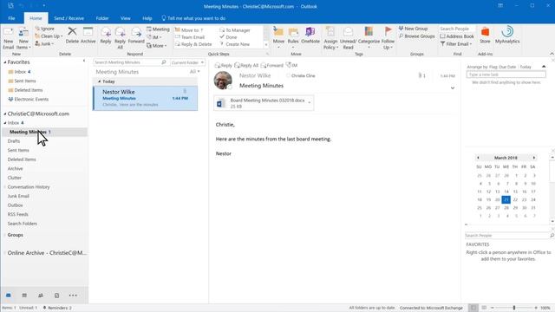Open MyAnalytics add-in
This screenshot has width=555, height=312.
coord(507,36)
